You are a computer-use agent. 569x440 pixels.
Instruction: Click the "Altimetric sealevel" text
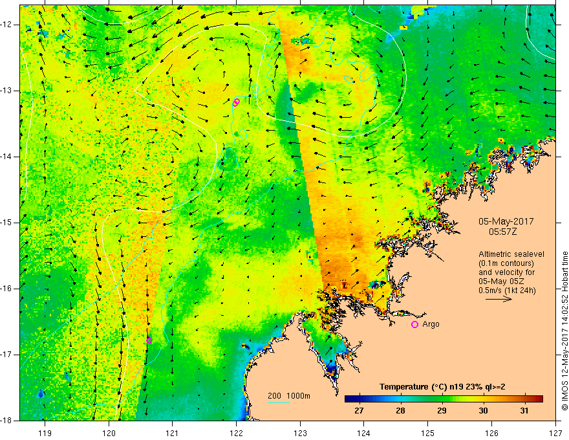(x=511, y=254)
